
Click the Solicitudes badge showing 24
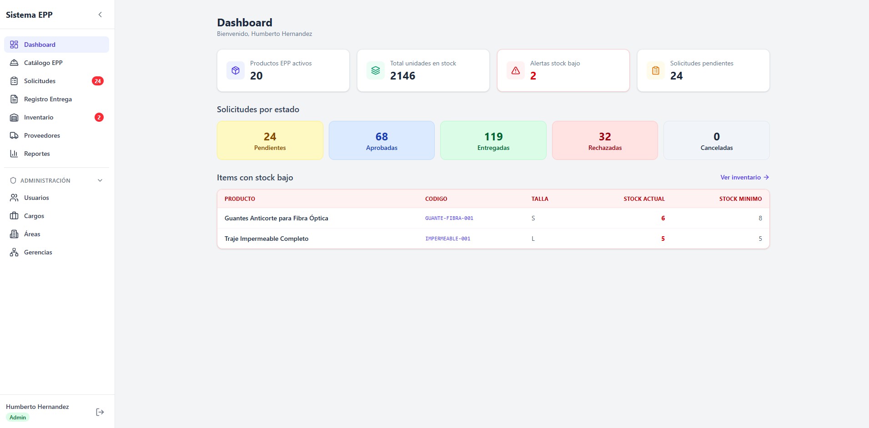tap(98, 80)
